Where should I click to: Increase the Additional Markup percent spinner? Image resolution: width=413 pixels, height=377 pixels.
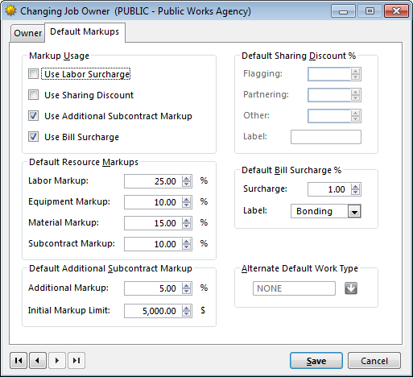tap(186, 285)
